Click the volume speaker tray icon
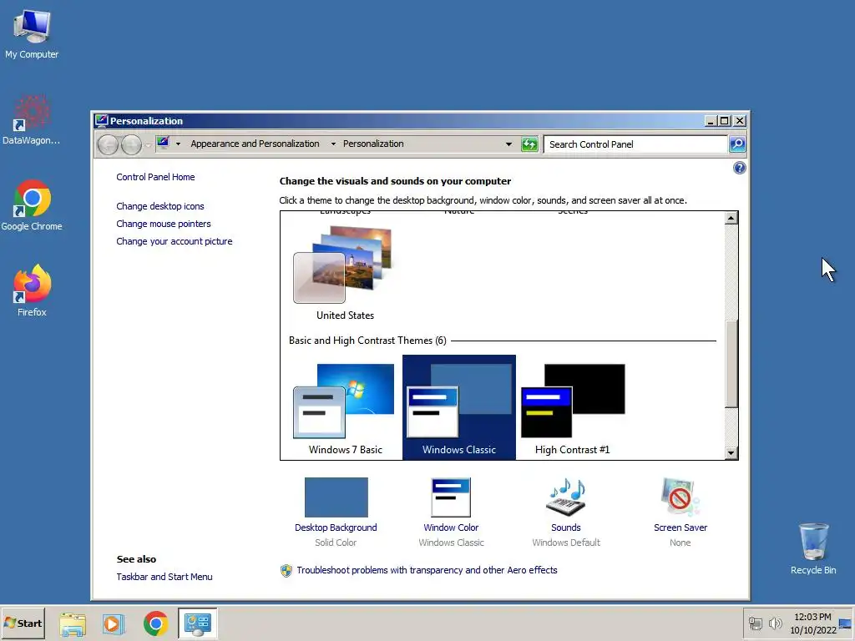This screenshot has height=641, width=855. pyautogui.click(x=775, y=623)
